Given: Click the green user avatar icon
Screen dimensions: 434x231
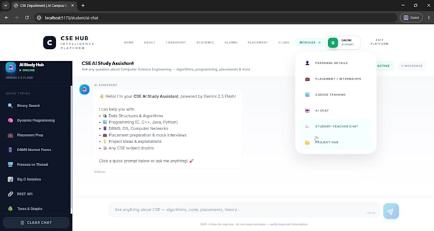Looking at the screenshot, I should coord(333,43).
